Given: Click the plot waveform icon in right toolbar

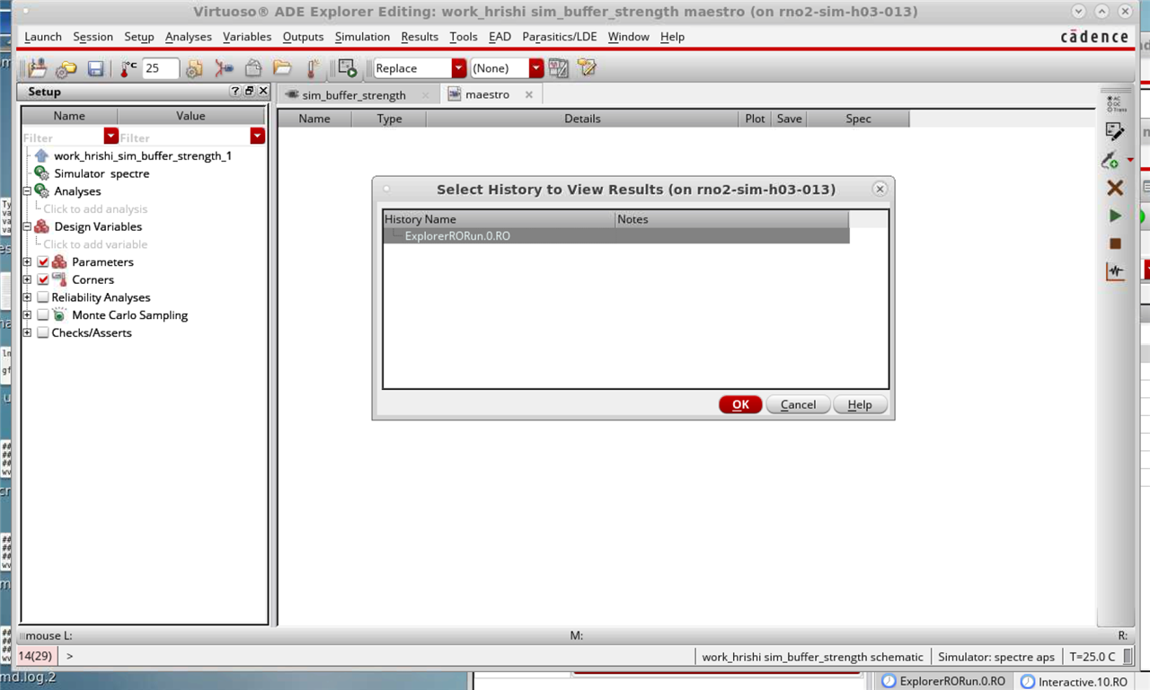Looking at the screenshot, I should click(x=1115, y=270).
